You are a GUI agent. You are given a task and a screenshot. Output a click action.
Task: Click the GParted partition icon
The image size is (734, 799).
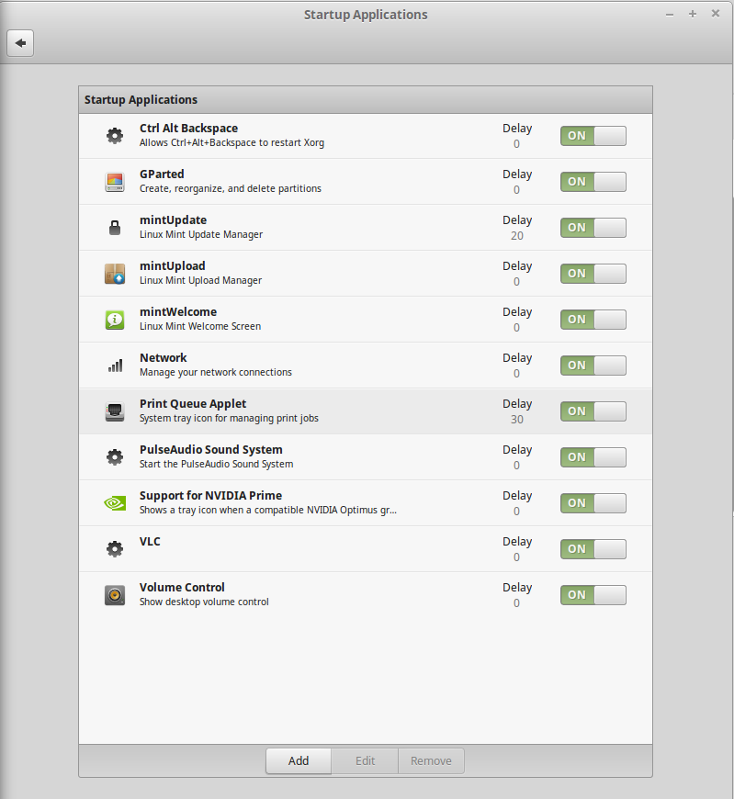114,182
